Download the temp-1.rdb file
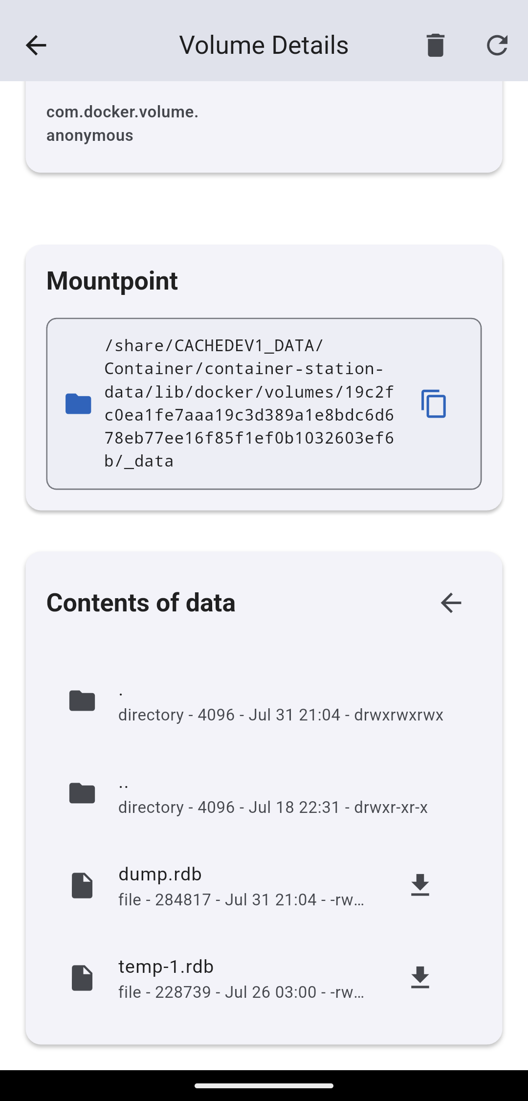The image size is (528, 1101). [x=419, y=978]
